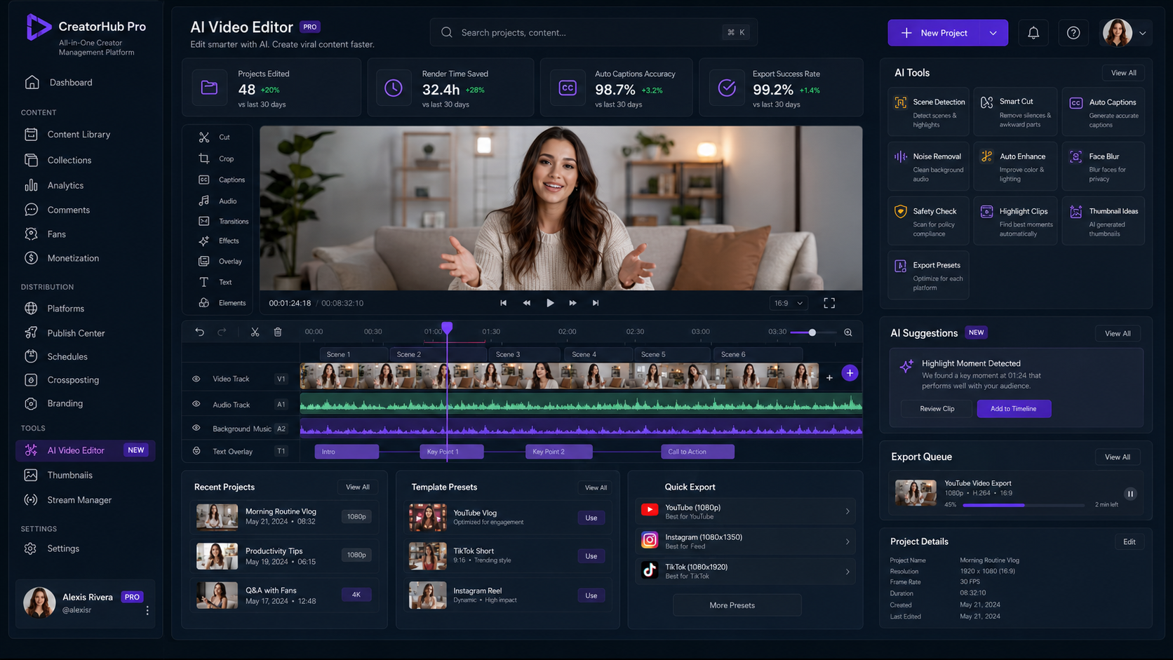Click the purple playhead marker
Viewport: 1173px width, 660px height.
[x=447, y=328]
